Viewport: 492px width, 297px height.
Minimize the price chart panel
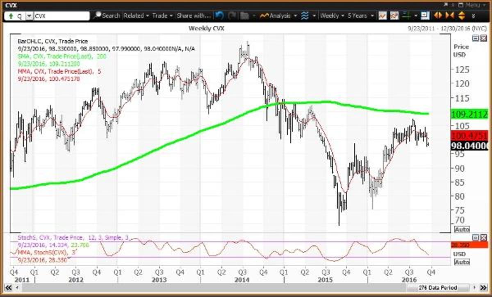476,38
